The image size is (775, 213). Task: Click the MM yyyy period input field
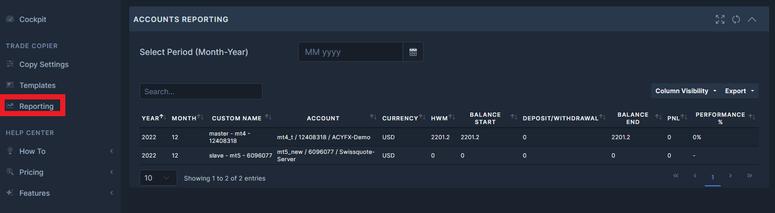point(350,52)
